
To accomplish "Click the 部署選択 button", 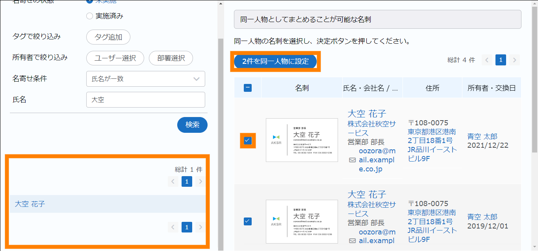I will coord(171,58).
